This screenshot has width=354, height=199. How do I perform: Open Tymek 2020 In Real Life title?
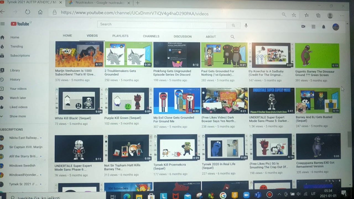[218, 166]
